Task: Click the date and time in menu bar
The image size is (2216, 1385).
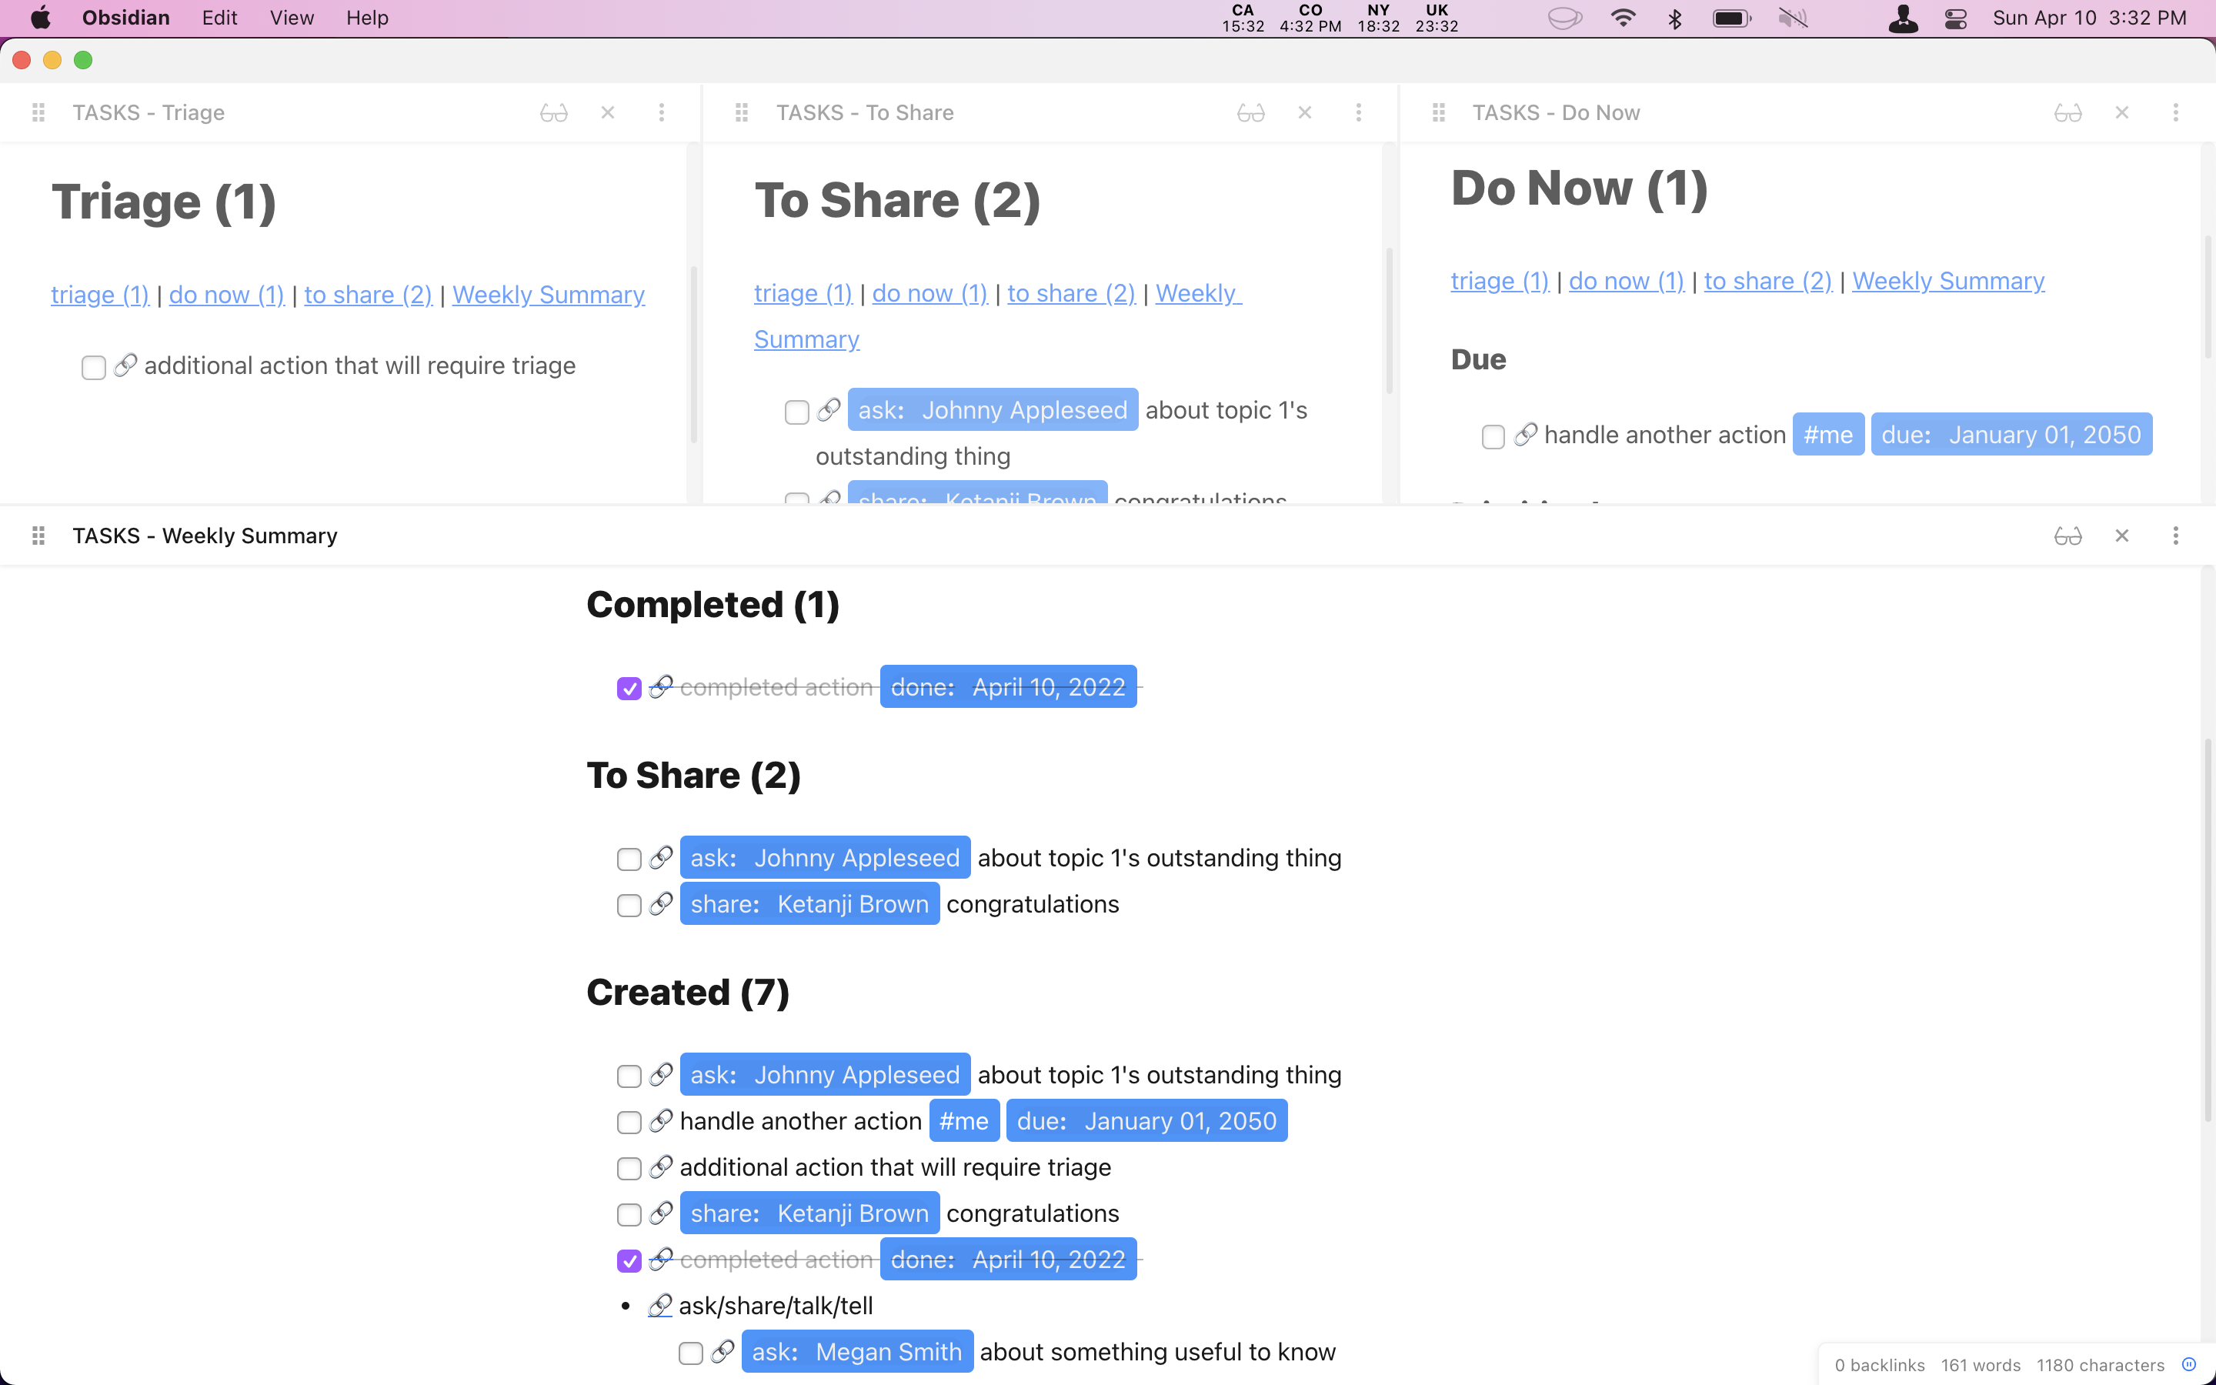Action: coord(2089,18)
